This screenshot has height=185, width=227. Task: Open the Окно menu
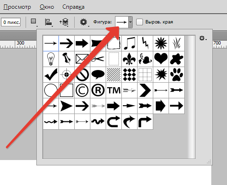coord(47,7)
